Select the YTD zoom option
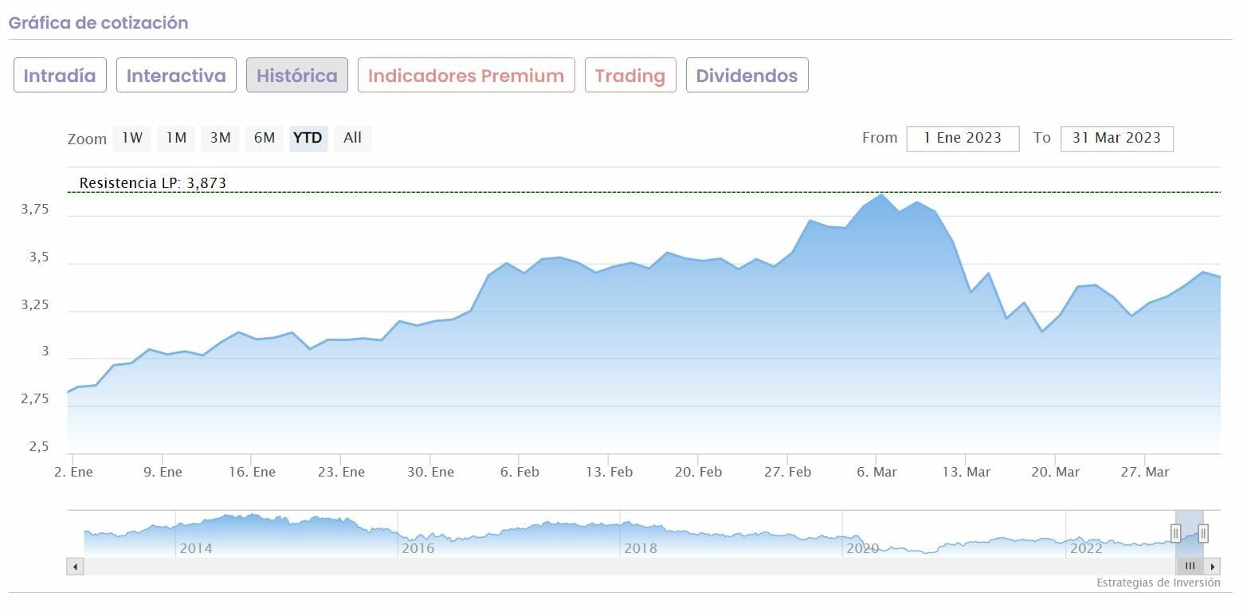This screenshot has height=616, width=1243. point(308,138)
